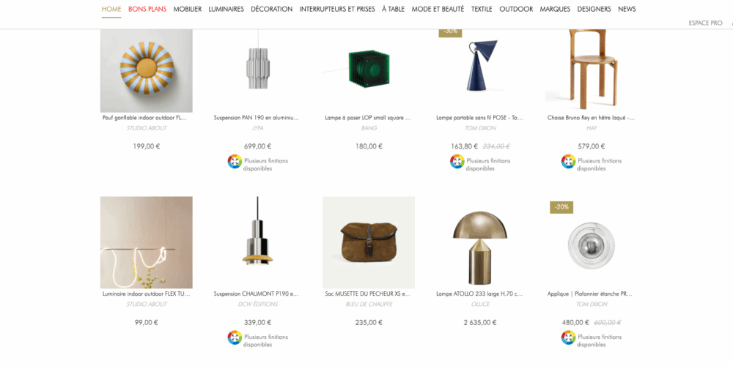
Task: Click color-wheel finishes icon under Suspension PAN 190
Action: pos(235,162)
